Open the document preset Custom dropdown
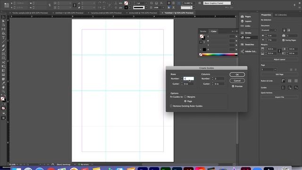The image size is (302, 170). (269, 30)
